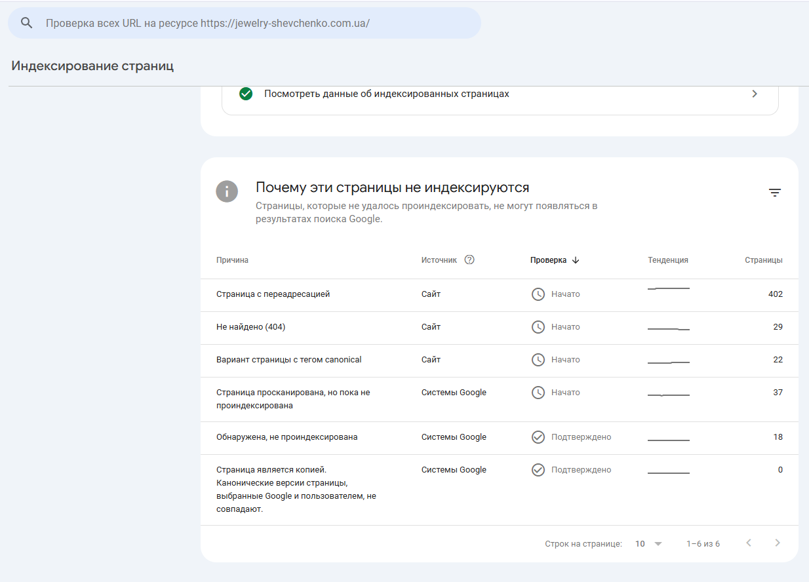Click the Причина column header
The width and height of the screenshot is (809, 582).
click(x=232, y=260)
